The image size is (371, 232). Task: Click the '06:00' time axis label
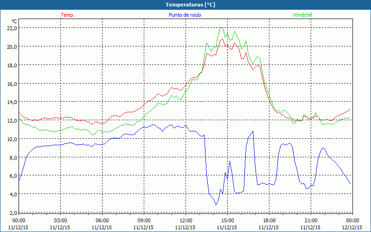102,221
